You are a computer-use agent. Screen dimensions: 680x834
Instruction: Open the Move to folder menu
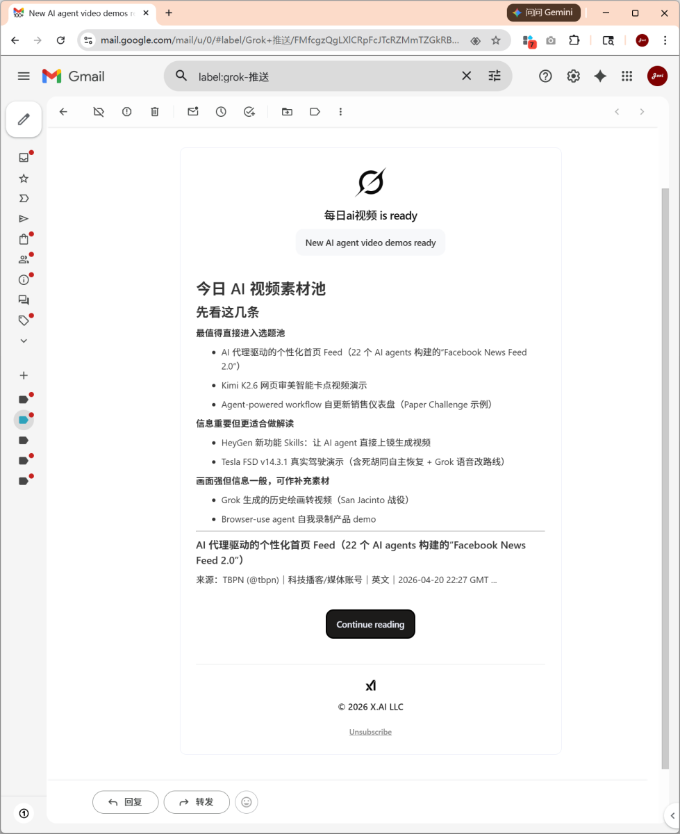287,112
